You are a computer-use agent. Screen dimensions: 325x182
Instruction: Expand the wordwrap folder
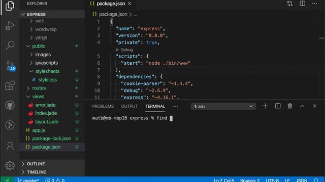point(52,29)
